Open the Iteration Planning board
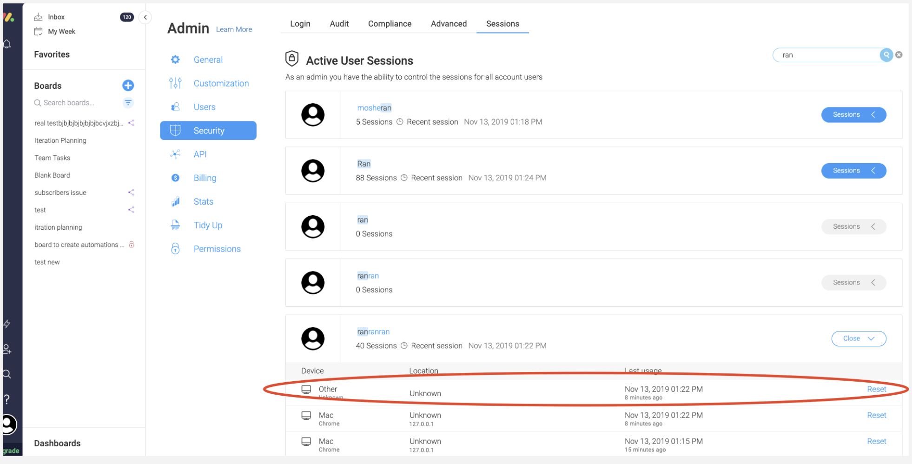 60,140
